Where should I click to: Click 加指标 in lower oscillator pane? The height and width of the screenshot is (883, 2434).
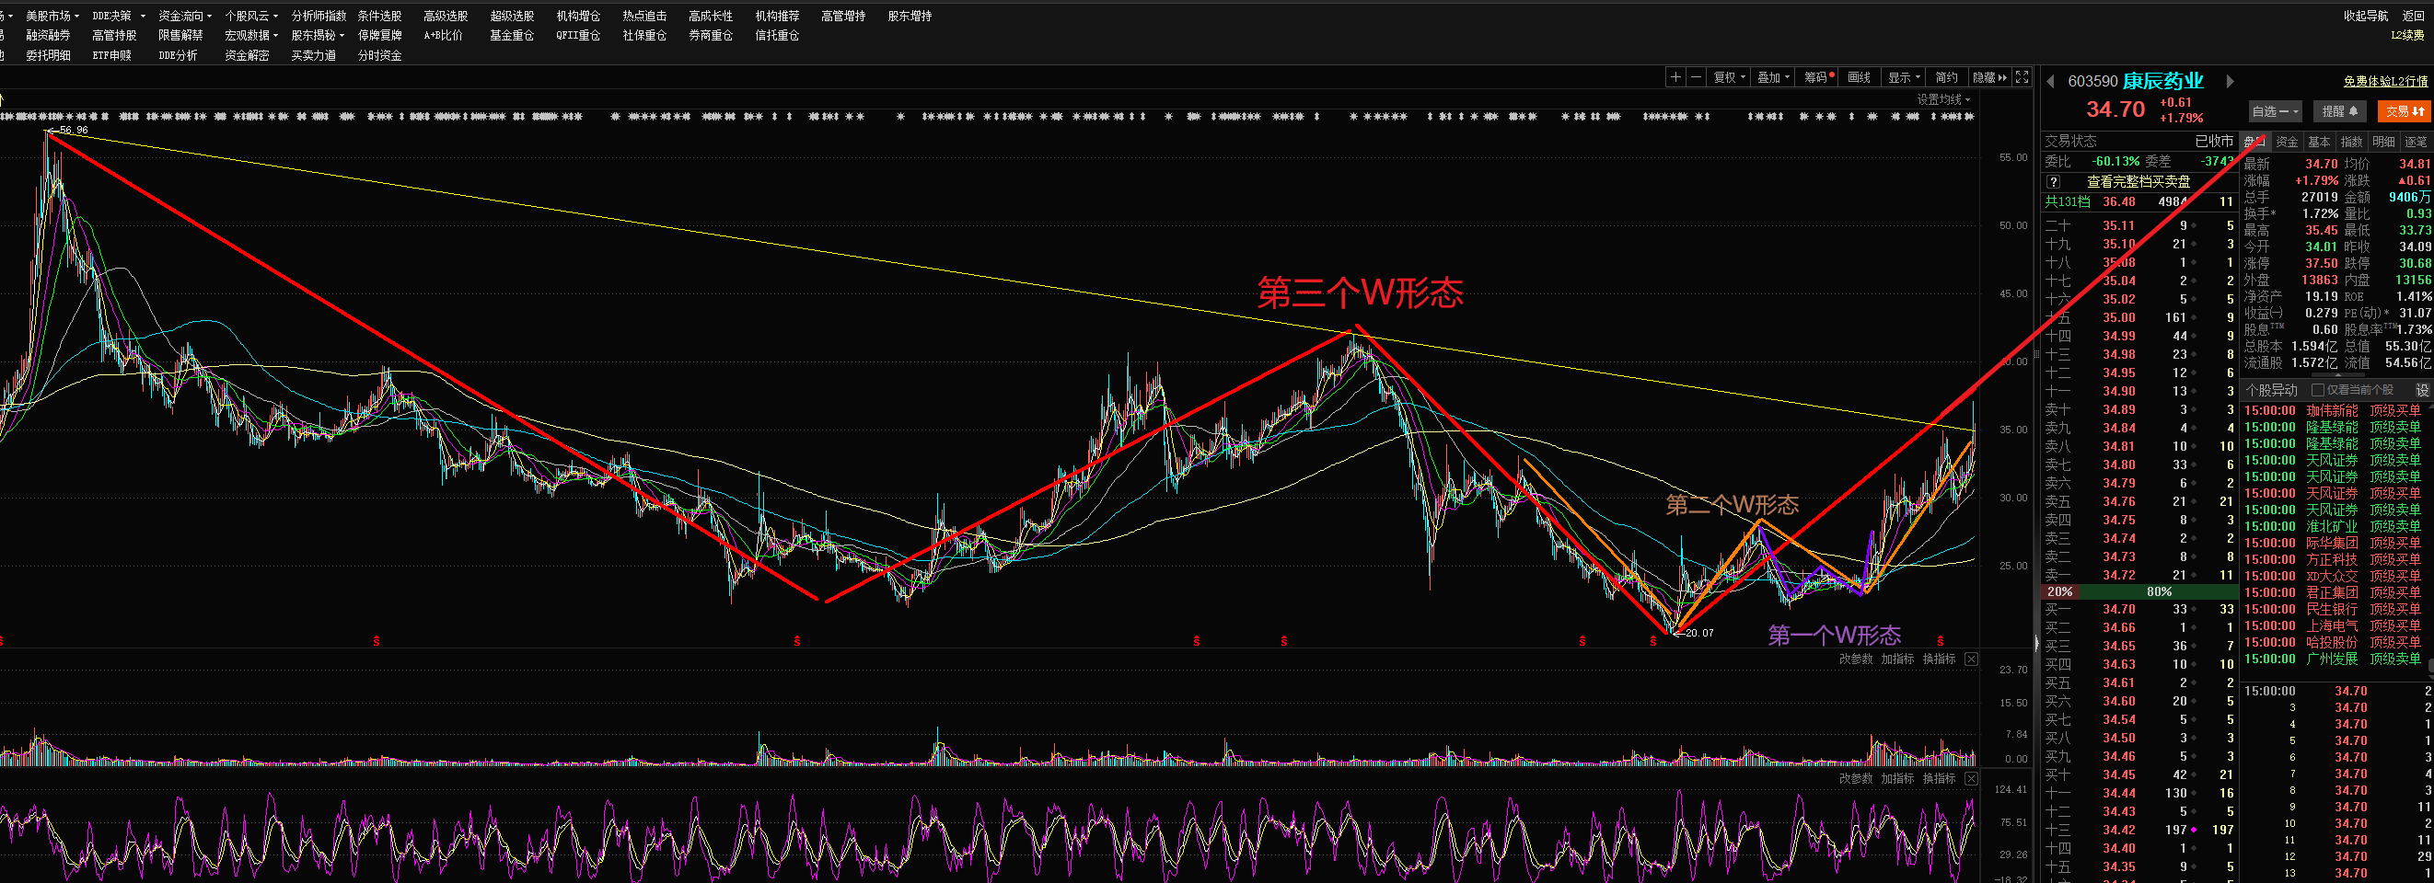[x=1897, y=779]
